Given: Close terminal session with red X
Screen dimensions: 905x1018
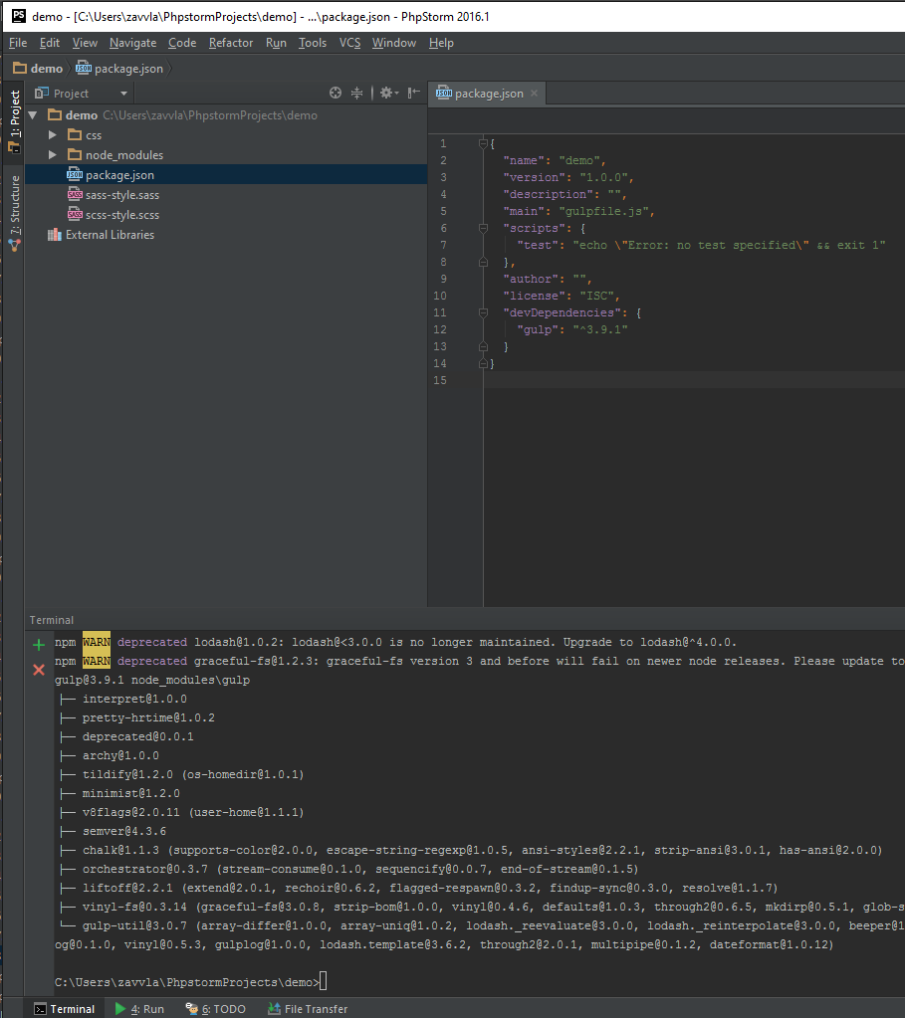Looking at the screenshot, I should pos(39,670).
